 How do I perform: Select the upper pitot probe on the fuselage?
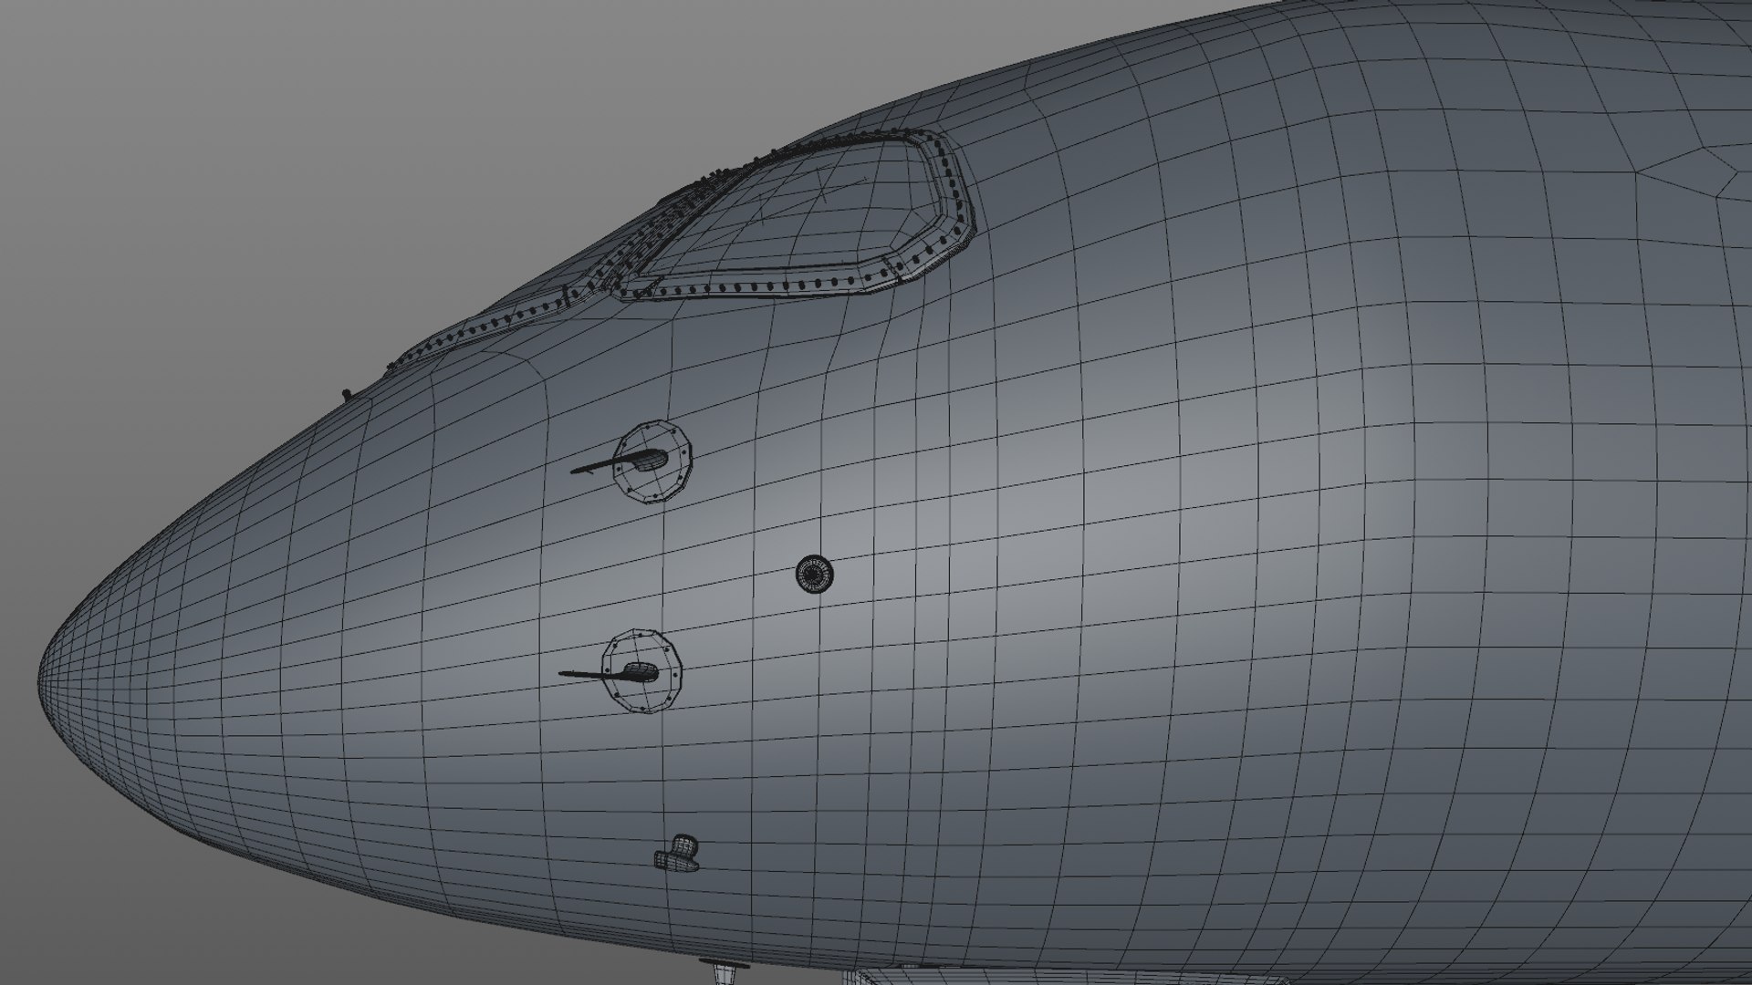[x=630, y=461]
